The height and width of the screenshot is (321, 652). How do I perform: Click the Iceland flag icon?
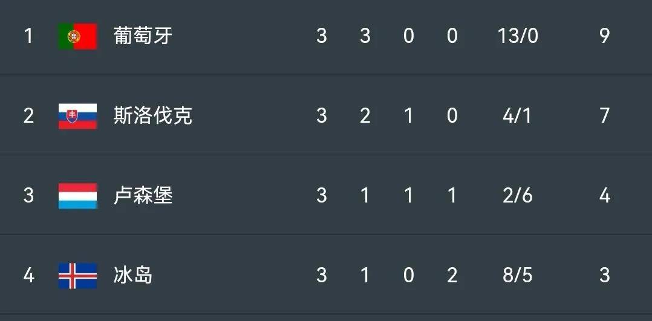pyautogui.click(x=77, y=276)
